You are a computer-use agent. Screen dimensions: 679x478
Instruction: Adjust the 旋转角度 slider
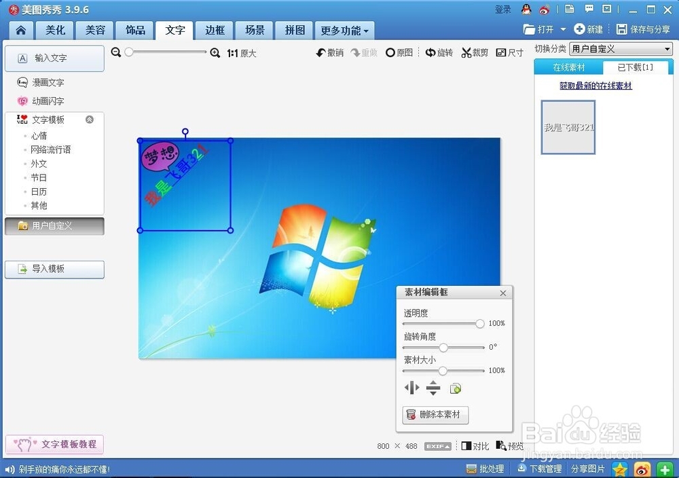[443, 347]
